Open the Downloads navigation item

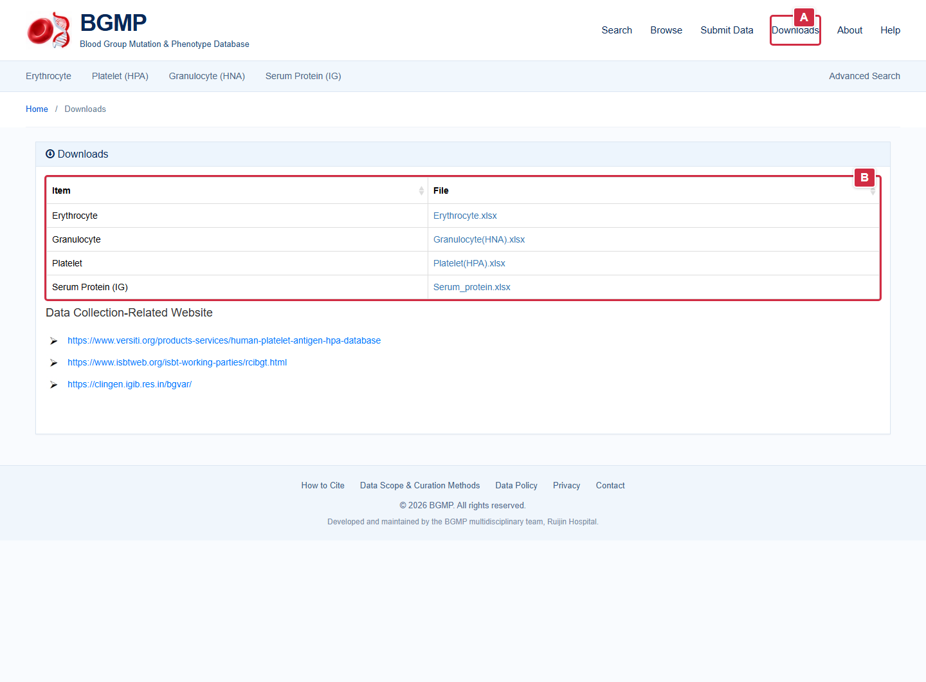click(x=795, y=30)
